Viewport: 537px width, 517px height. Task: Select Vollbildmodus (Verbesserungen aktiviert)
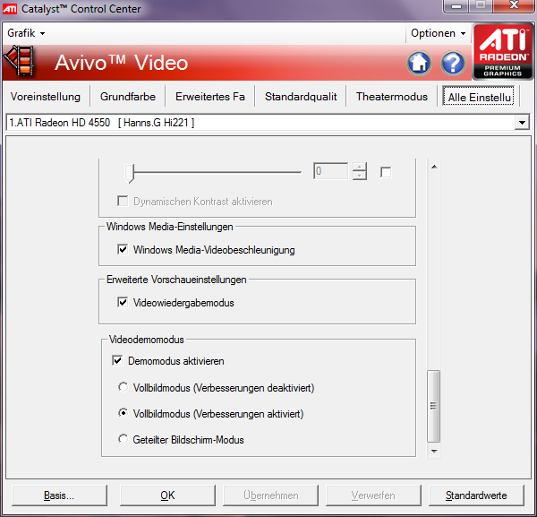pos(123,413)
